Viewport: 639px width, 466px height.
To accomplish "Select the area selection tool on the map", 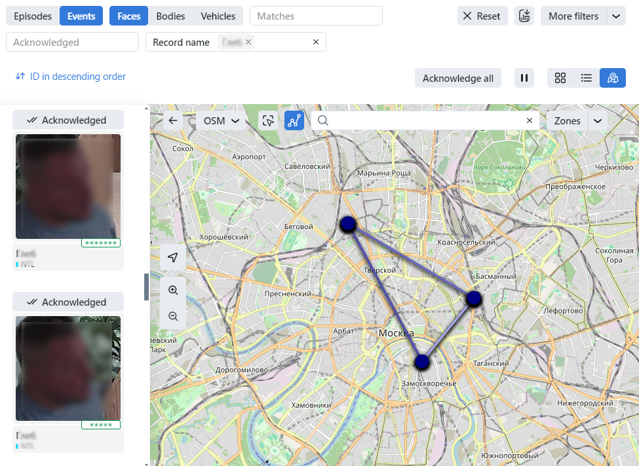I will point(268,120).
